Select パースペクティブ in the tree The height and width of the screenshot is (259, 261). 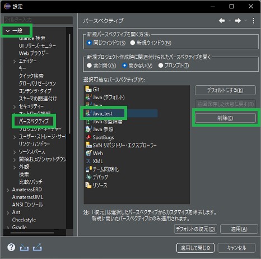[34, 121]
